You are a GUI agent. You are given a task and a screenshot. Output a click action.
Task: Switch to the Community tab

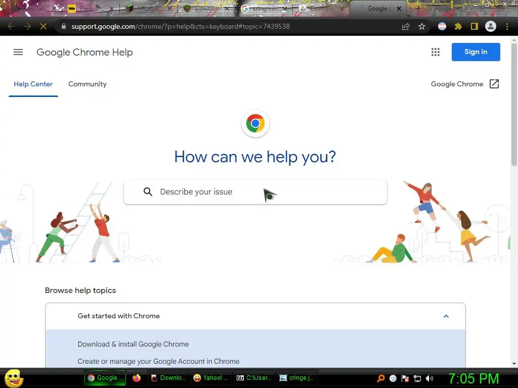pyautogui.click(x=87, y=84)
